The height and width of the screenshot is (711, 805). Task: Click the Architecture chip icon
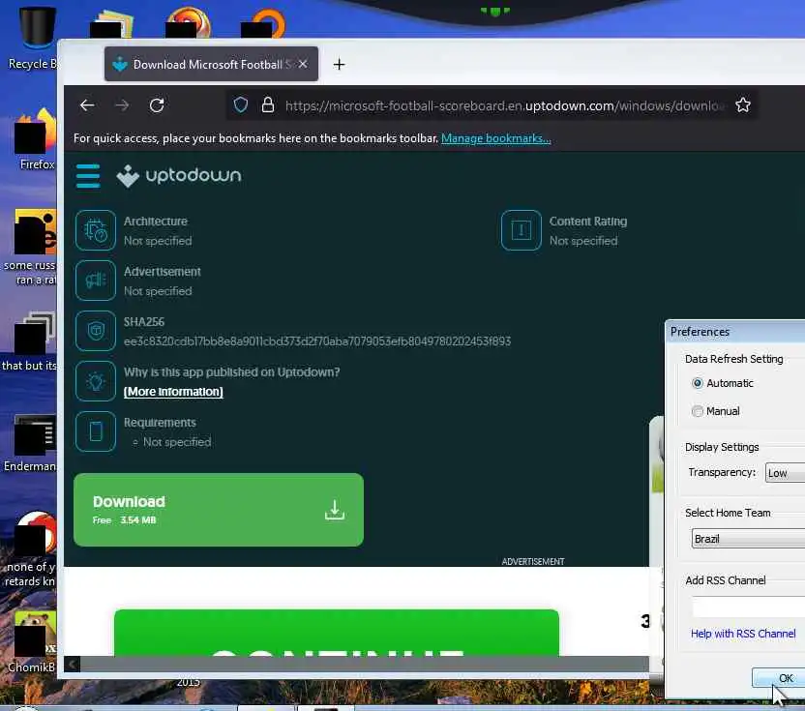pos(96,230)
